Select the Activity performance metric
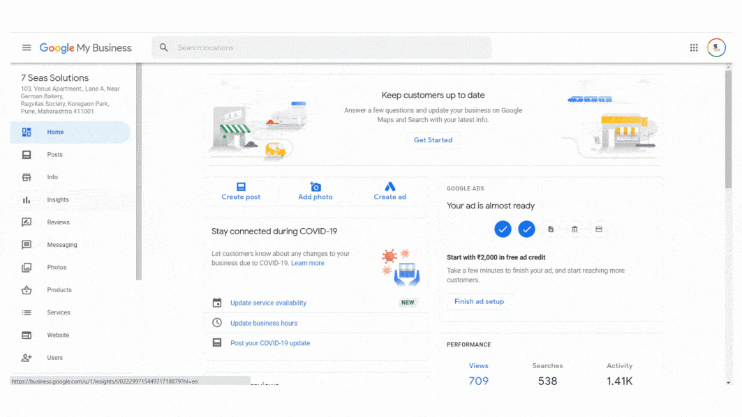Image resolution: width=742 pixels, height=417 pixels. [x=619, y=374]
